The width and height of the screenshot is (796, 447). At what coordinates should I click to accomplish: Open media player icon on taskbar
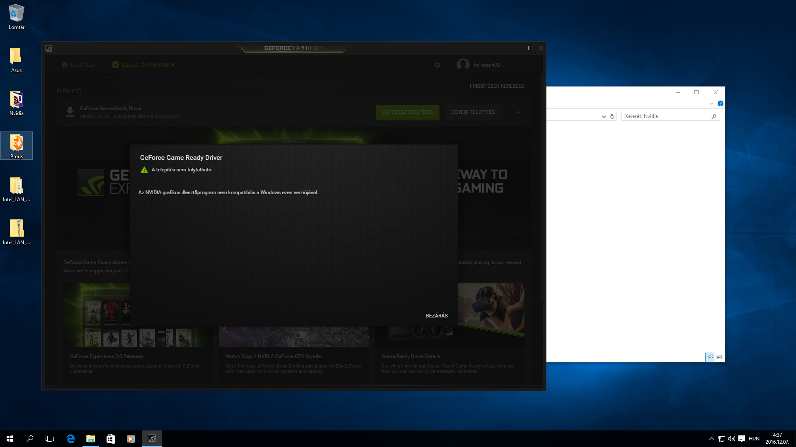point(131,439)
